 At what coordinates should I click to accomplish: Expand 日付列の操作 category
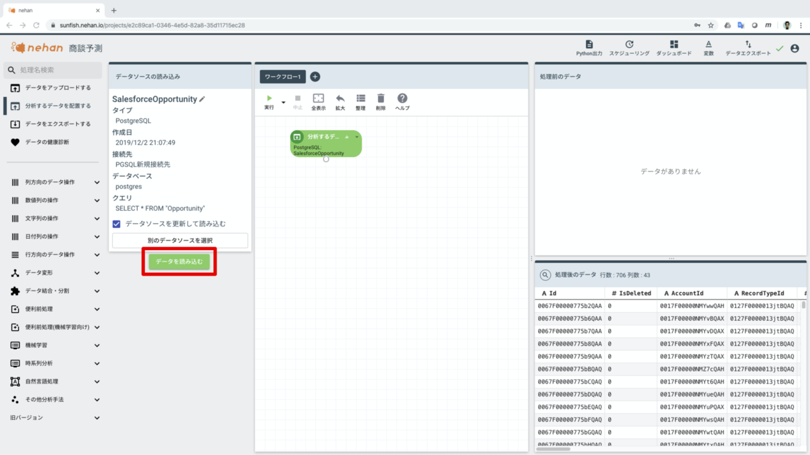[54, 237]
